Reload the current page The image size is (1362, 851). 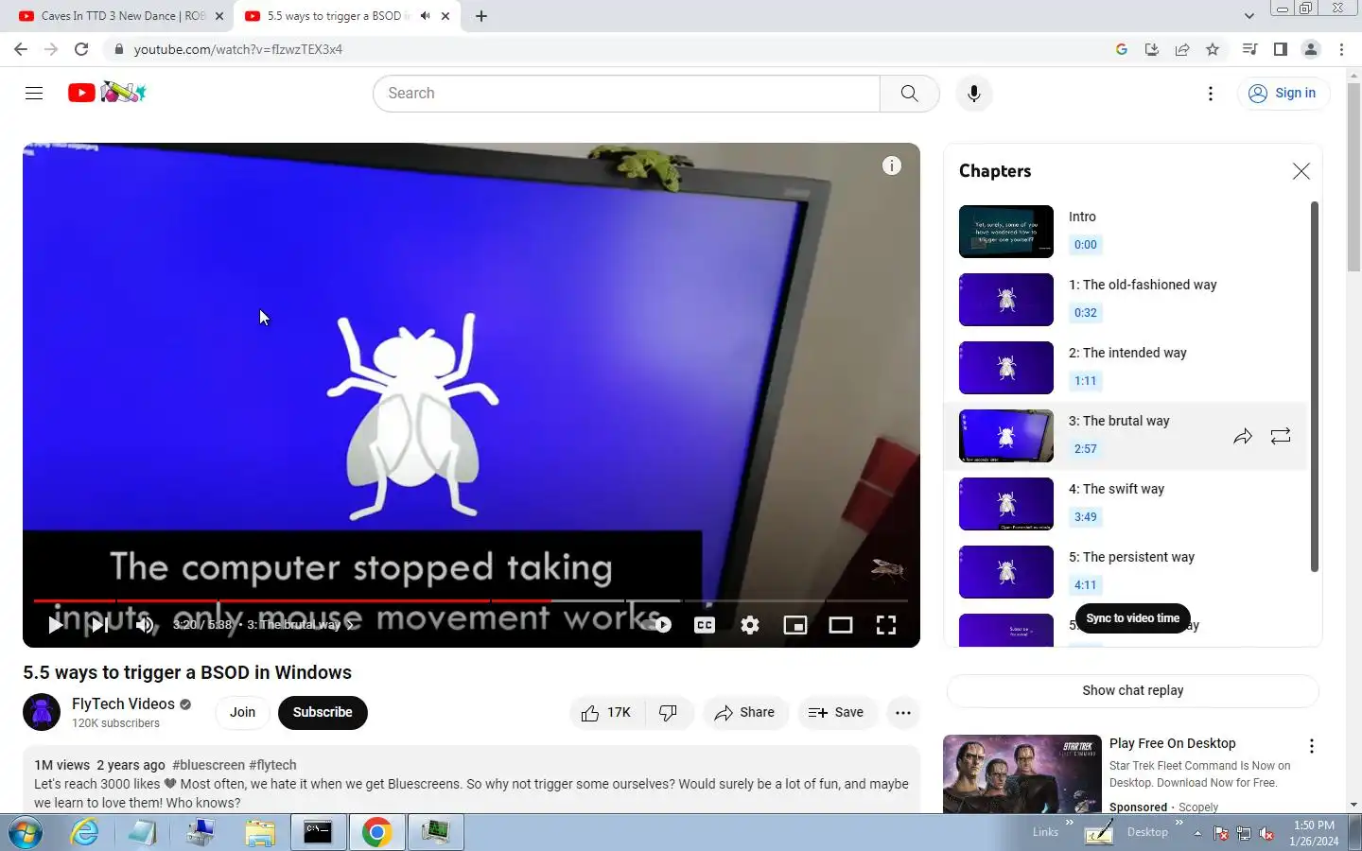[x=81, y=49]
